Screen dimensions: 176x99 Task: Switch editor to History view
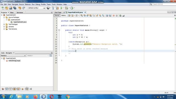point(64,15)
